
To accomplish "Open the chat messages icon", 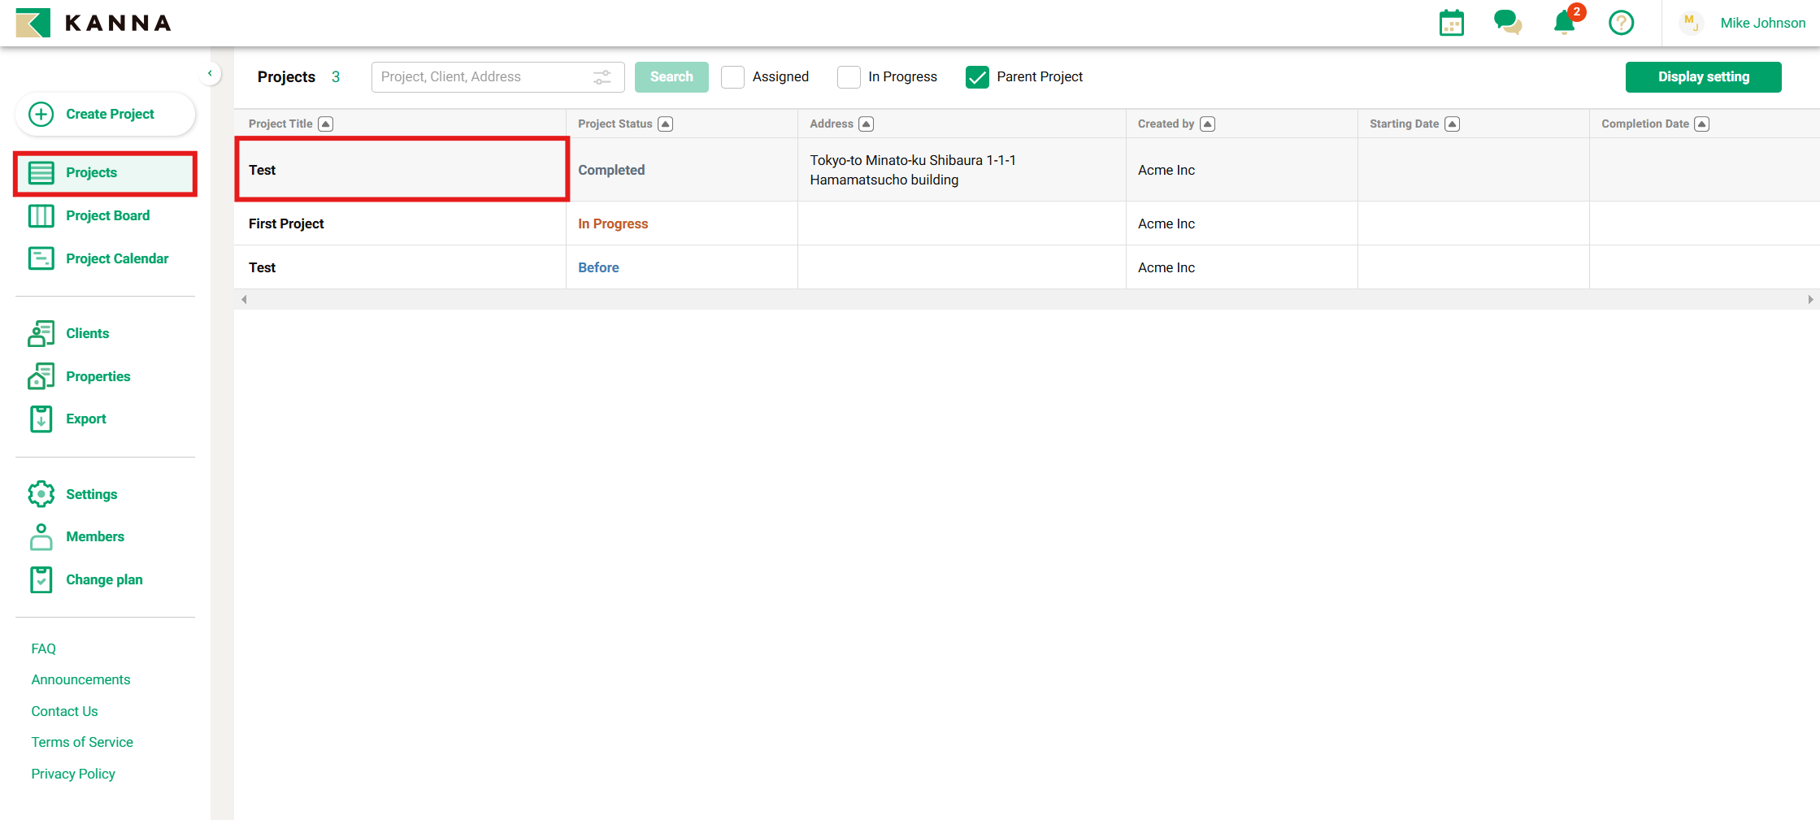I will point(1507,23).
